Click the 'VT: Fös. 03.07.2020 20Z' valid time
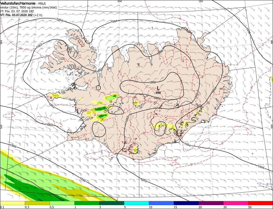This screenshot has width=273, height=209. coord(16,15)
